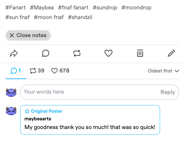The width and height of the screenshot is (184, 146).
Task: Click the commenter's avatar beside maybeaarts reply
Action: click(x=11, y=111)
